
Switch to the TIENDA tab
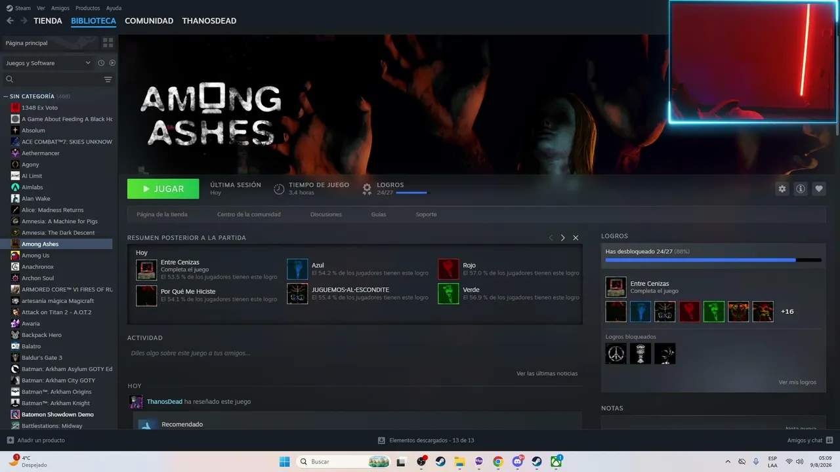(x=48, y=21)
